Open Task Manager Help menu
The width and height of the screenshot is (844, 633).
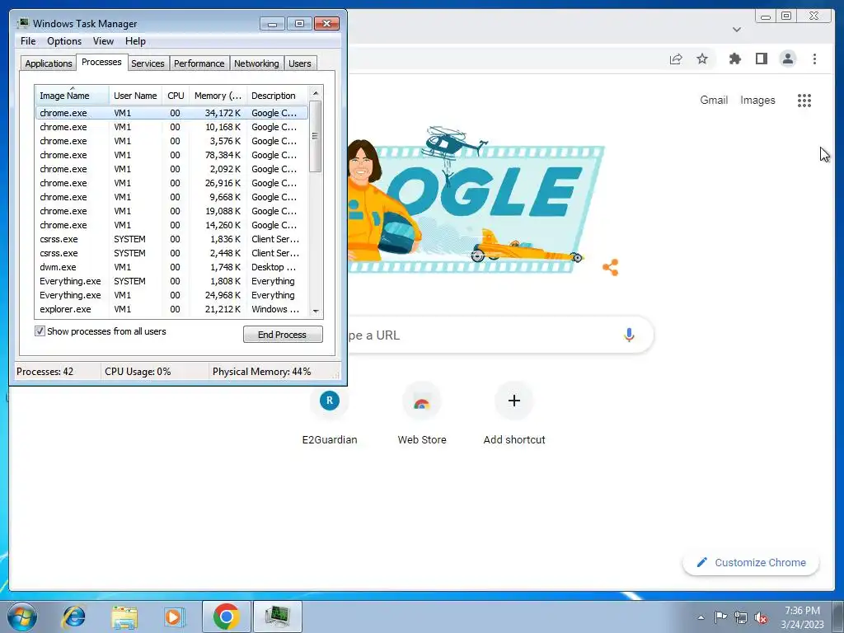click(x=135, y=41)
